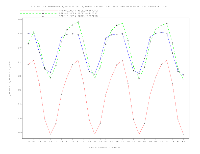Click y-axis tick label 81
This screenshot has height=154, width=200.
(19, 62)
